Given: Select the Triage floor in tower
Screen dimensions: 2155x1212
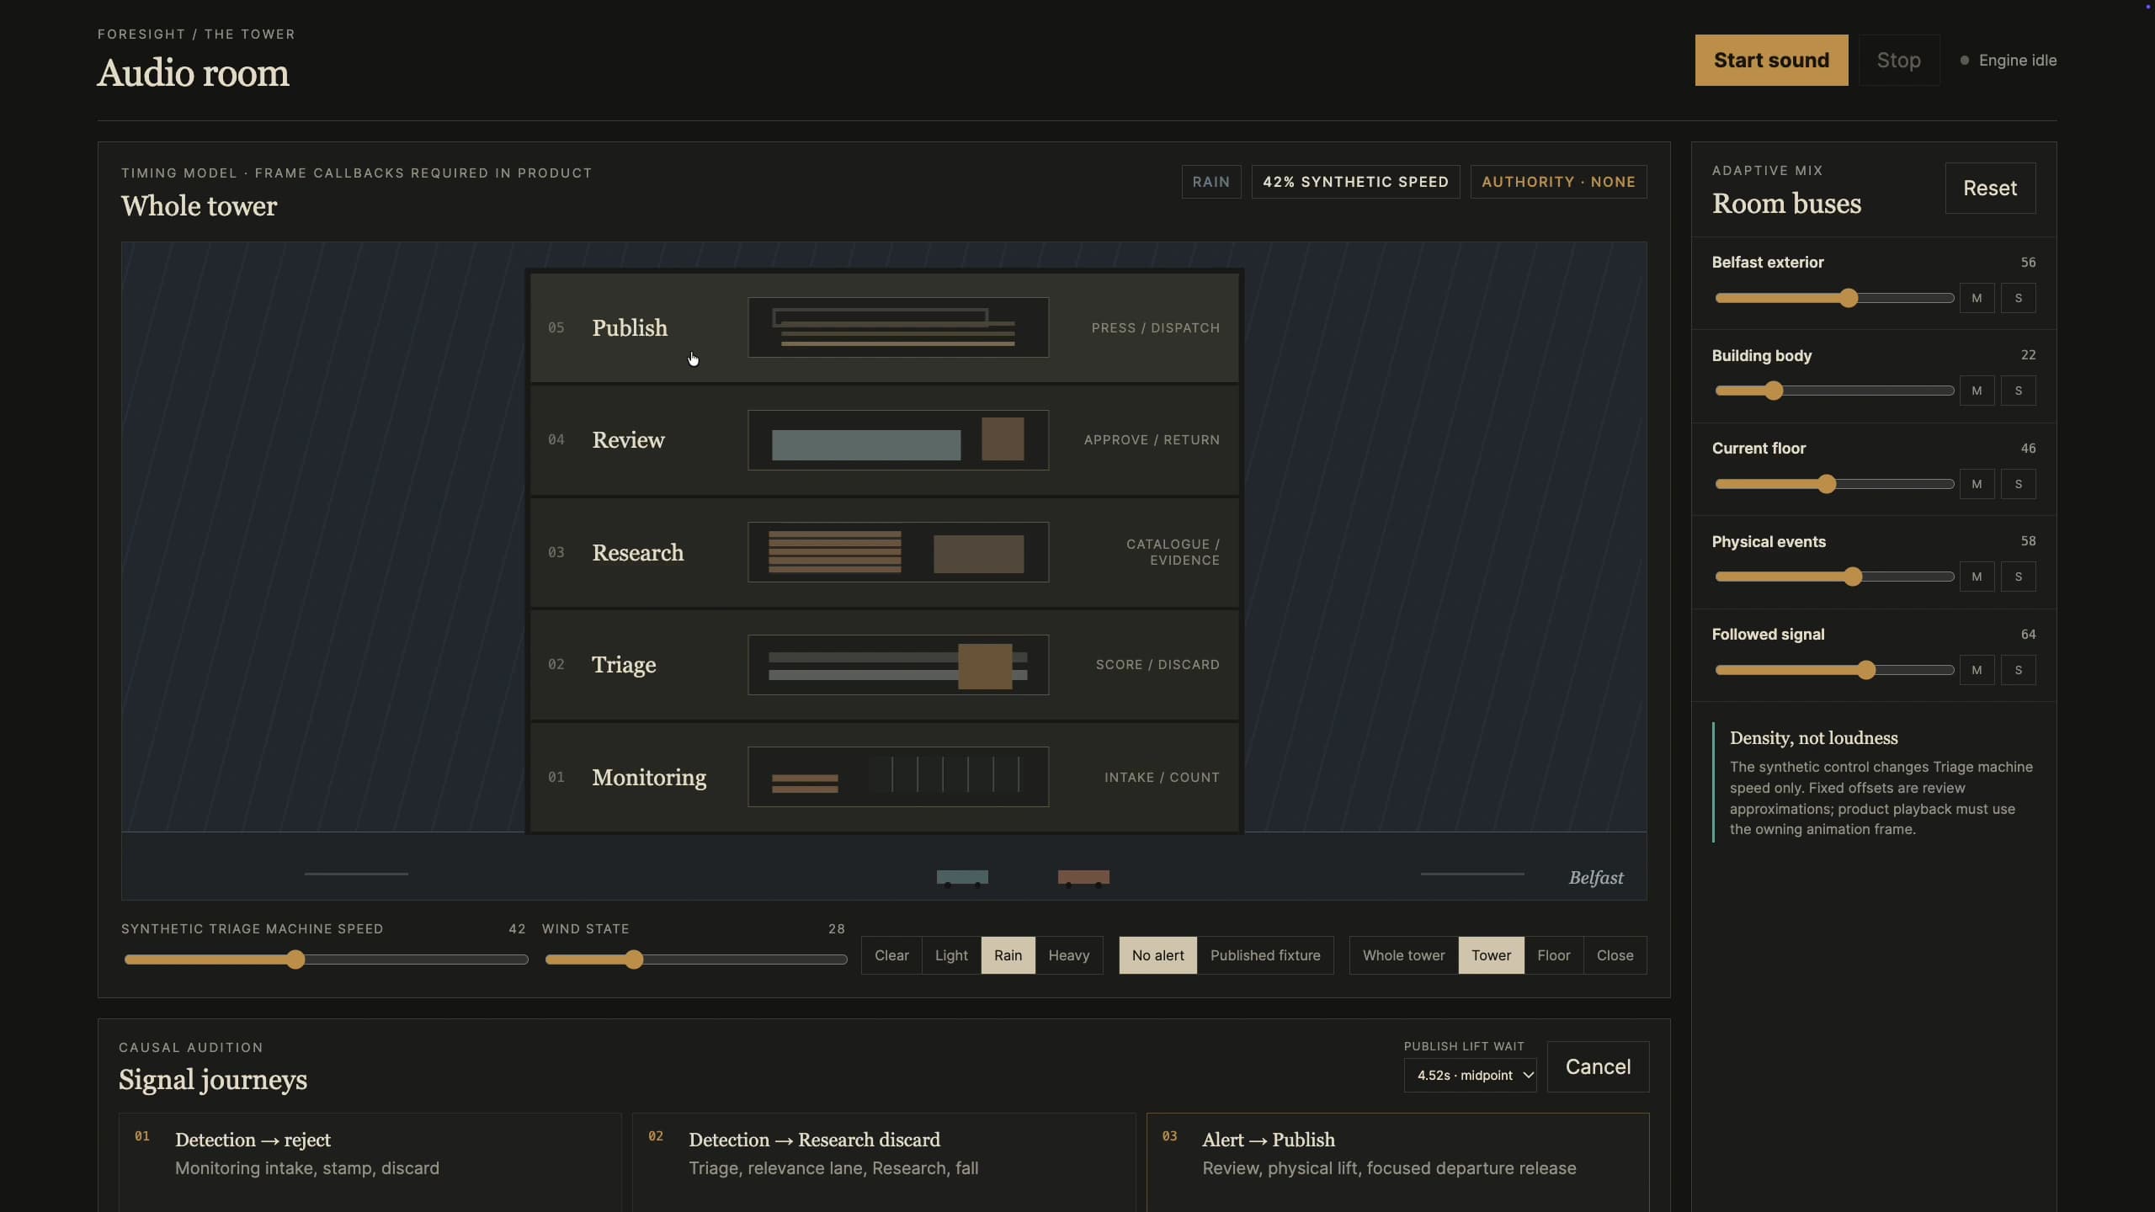Looking at the screenshot, I should [884, 664].
